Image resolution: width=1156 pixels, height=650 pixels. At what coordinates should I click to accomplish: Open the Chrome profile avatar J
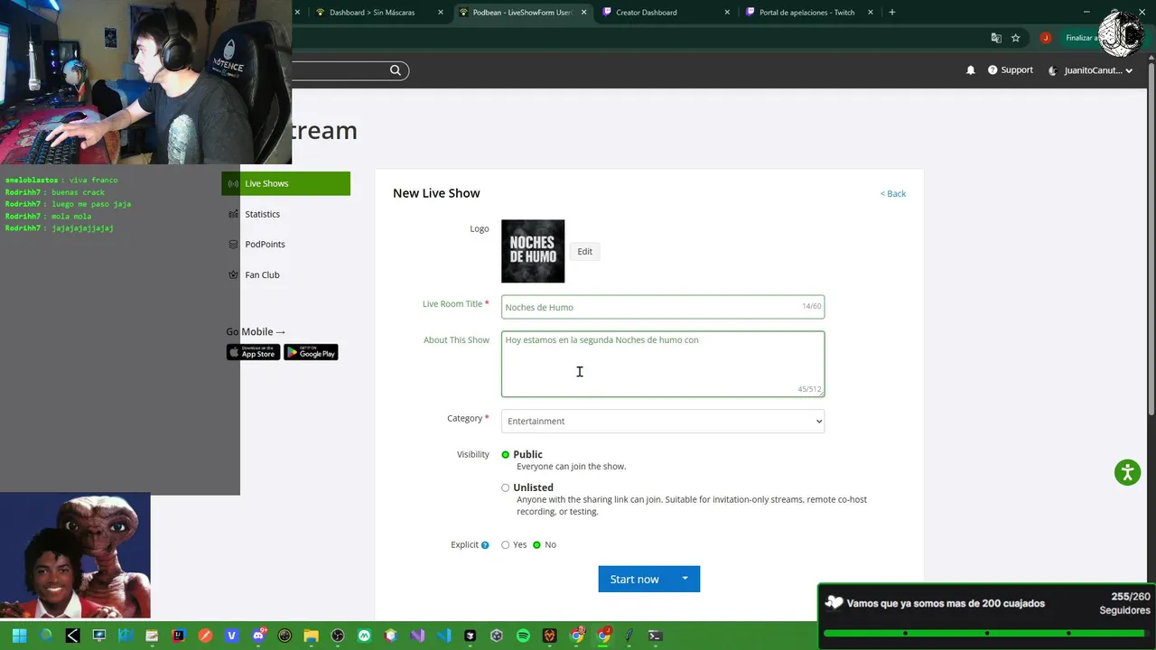(x=1045, y=38)
